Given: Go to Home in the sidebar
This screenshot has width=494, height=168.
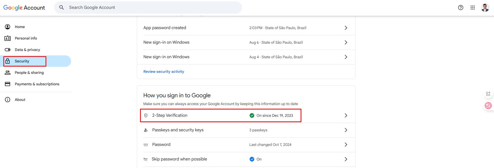Looking at the screenshot, I should point(35,27).
